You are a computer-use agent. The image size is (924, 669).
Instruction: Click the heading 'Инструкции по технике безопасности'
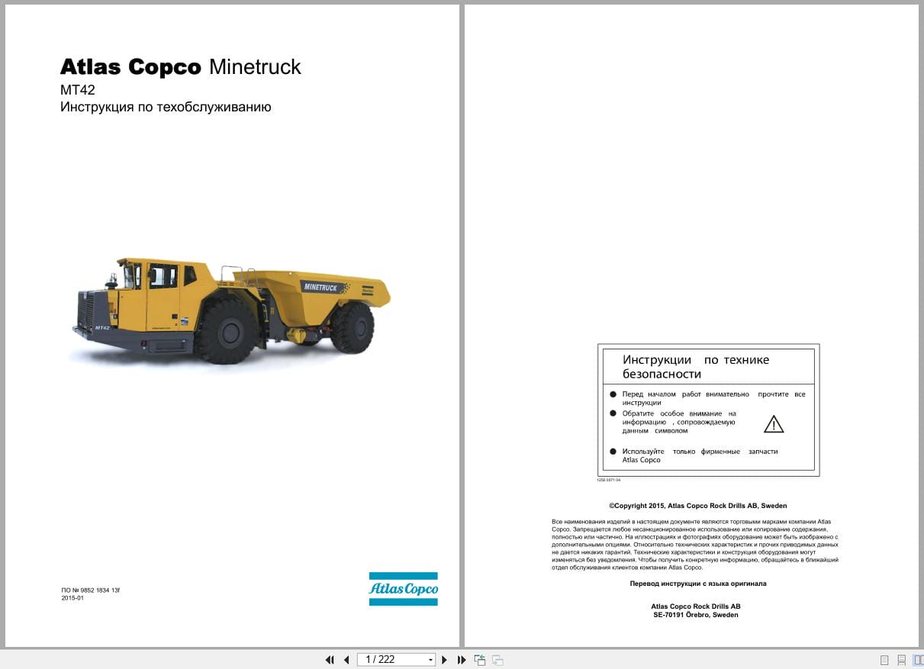pos(696,367)
